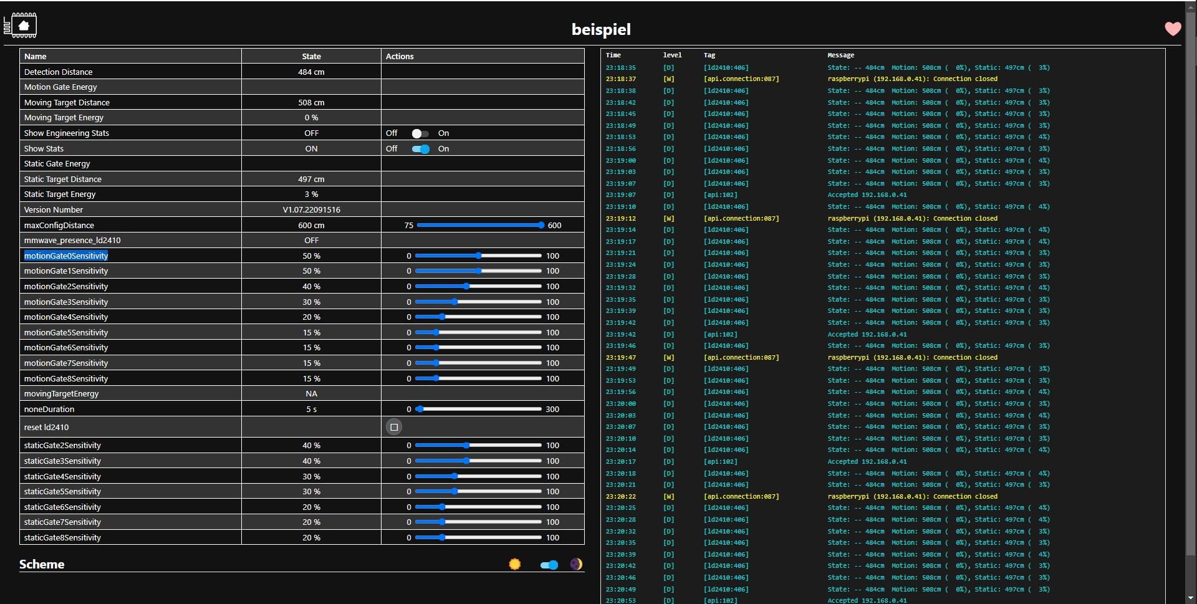
Task: Click the 484 cm Detection Distance value
Action: (x=311, y=72)
